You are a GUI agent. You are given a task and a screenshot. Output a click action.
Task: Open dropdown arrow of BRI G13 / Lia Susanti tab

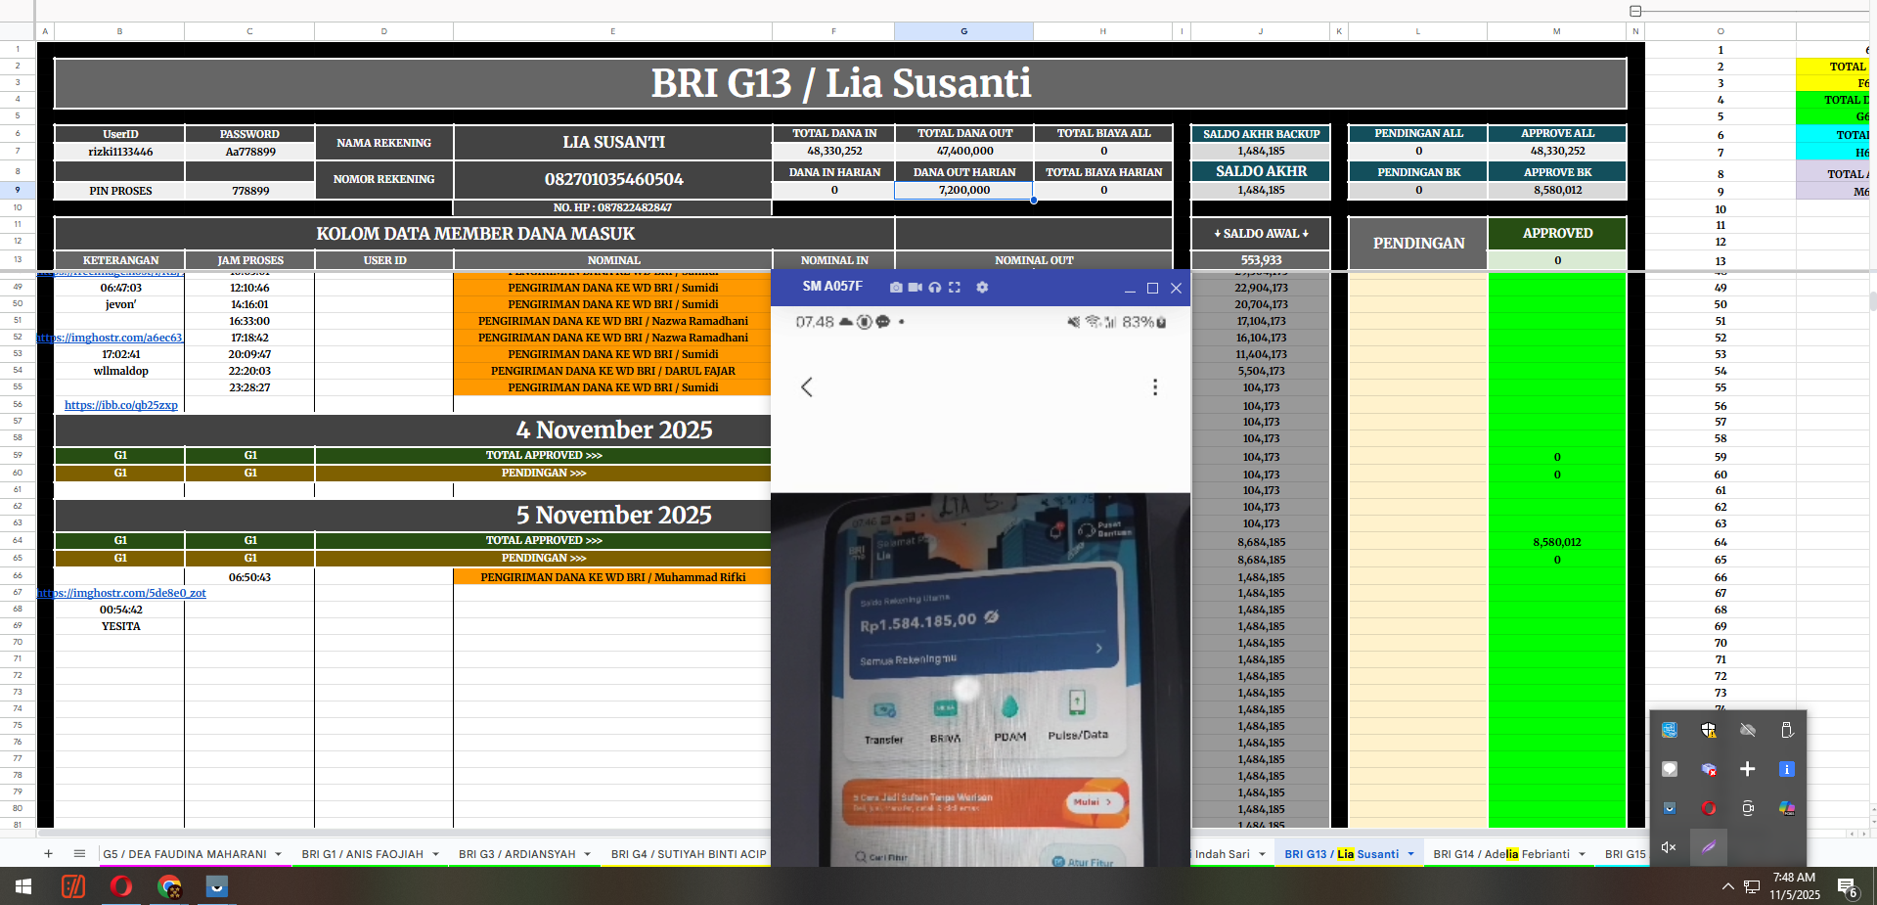(1411, 854)
